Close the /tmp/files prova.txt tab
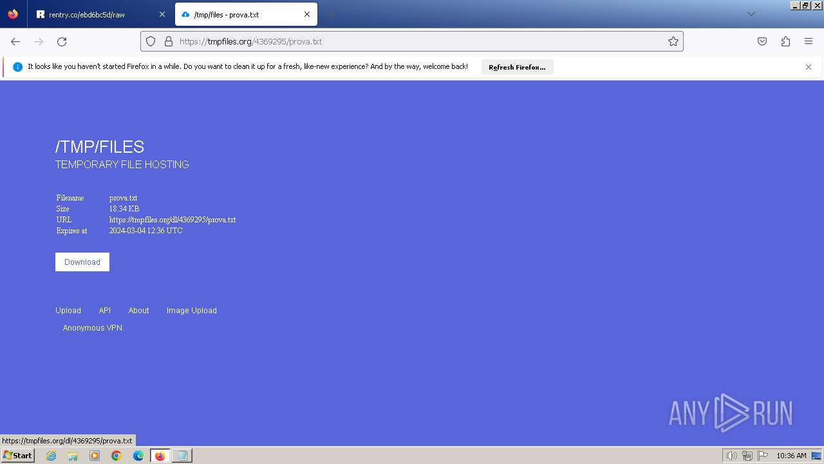The width and height of the screenshot is (824, 464). pos(307,14)
